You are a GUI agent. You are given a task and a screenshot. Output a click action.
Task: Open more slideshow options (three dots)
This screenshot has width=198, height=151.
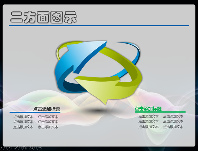pos(39,148)
